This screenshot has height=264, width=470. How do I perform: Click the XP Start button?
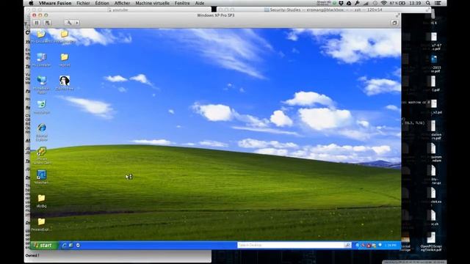pos(45,246)
